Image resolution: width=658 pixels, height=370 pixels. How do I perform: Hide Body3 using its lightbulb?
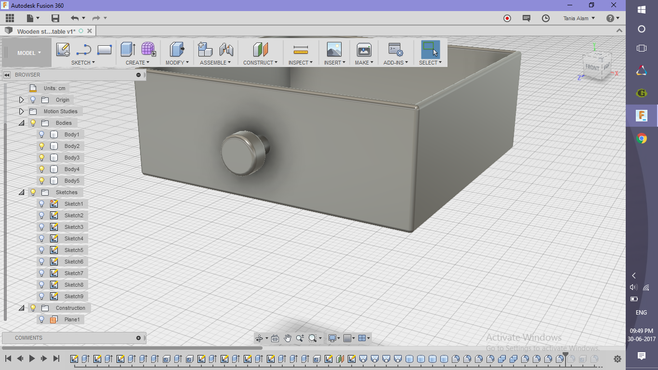(42, 158)
